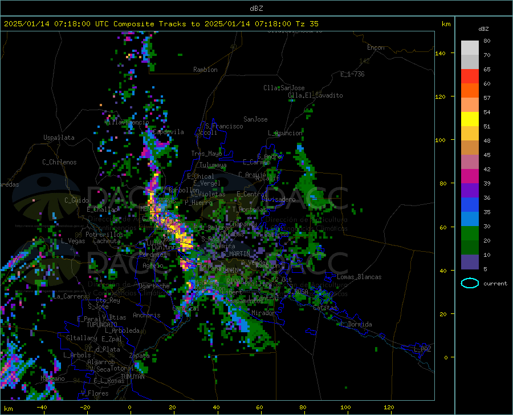The width and height of the screenshot is (513, 415).
Task: Click the 140 km vertical axis tick
Action: [440, 53]
